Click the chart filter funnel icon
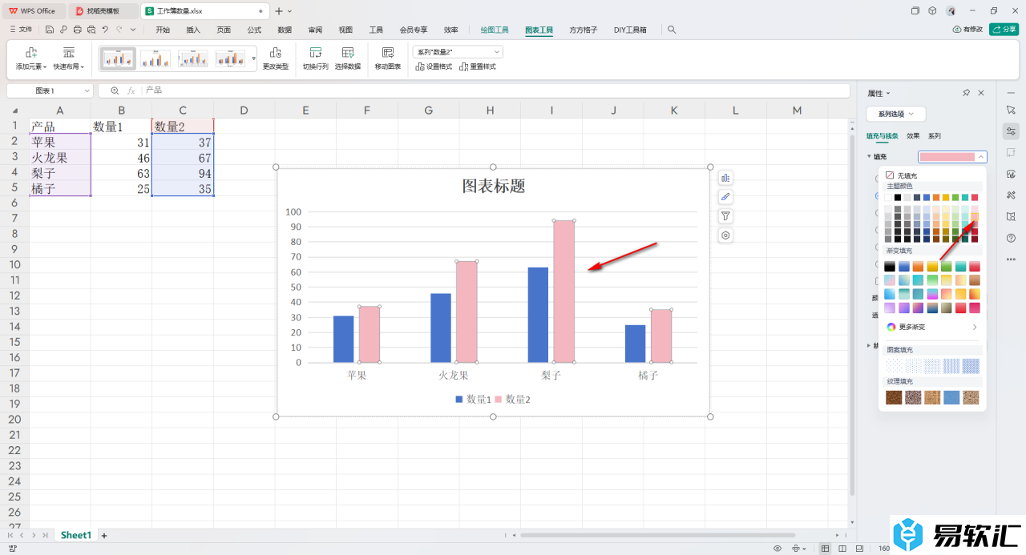Screen dimensions: 1026x555 (725, 216)
